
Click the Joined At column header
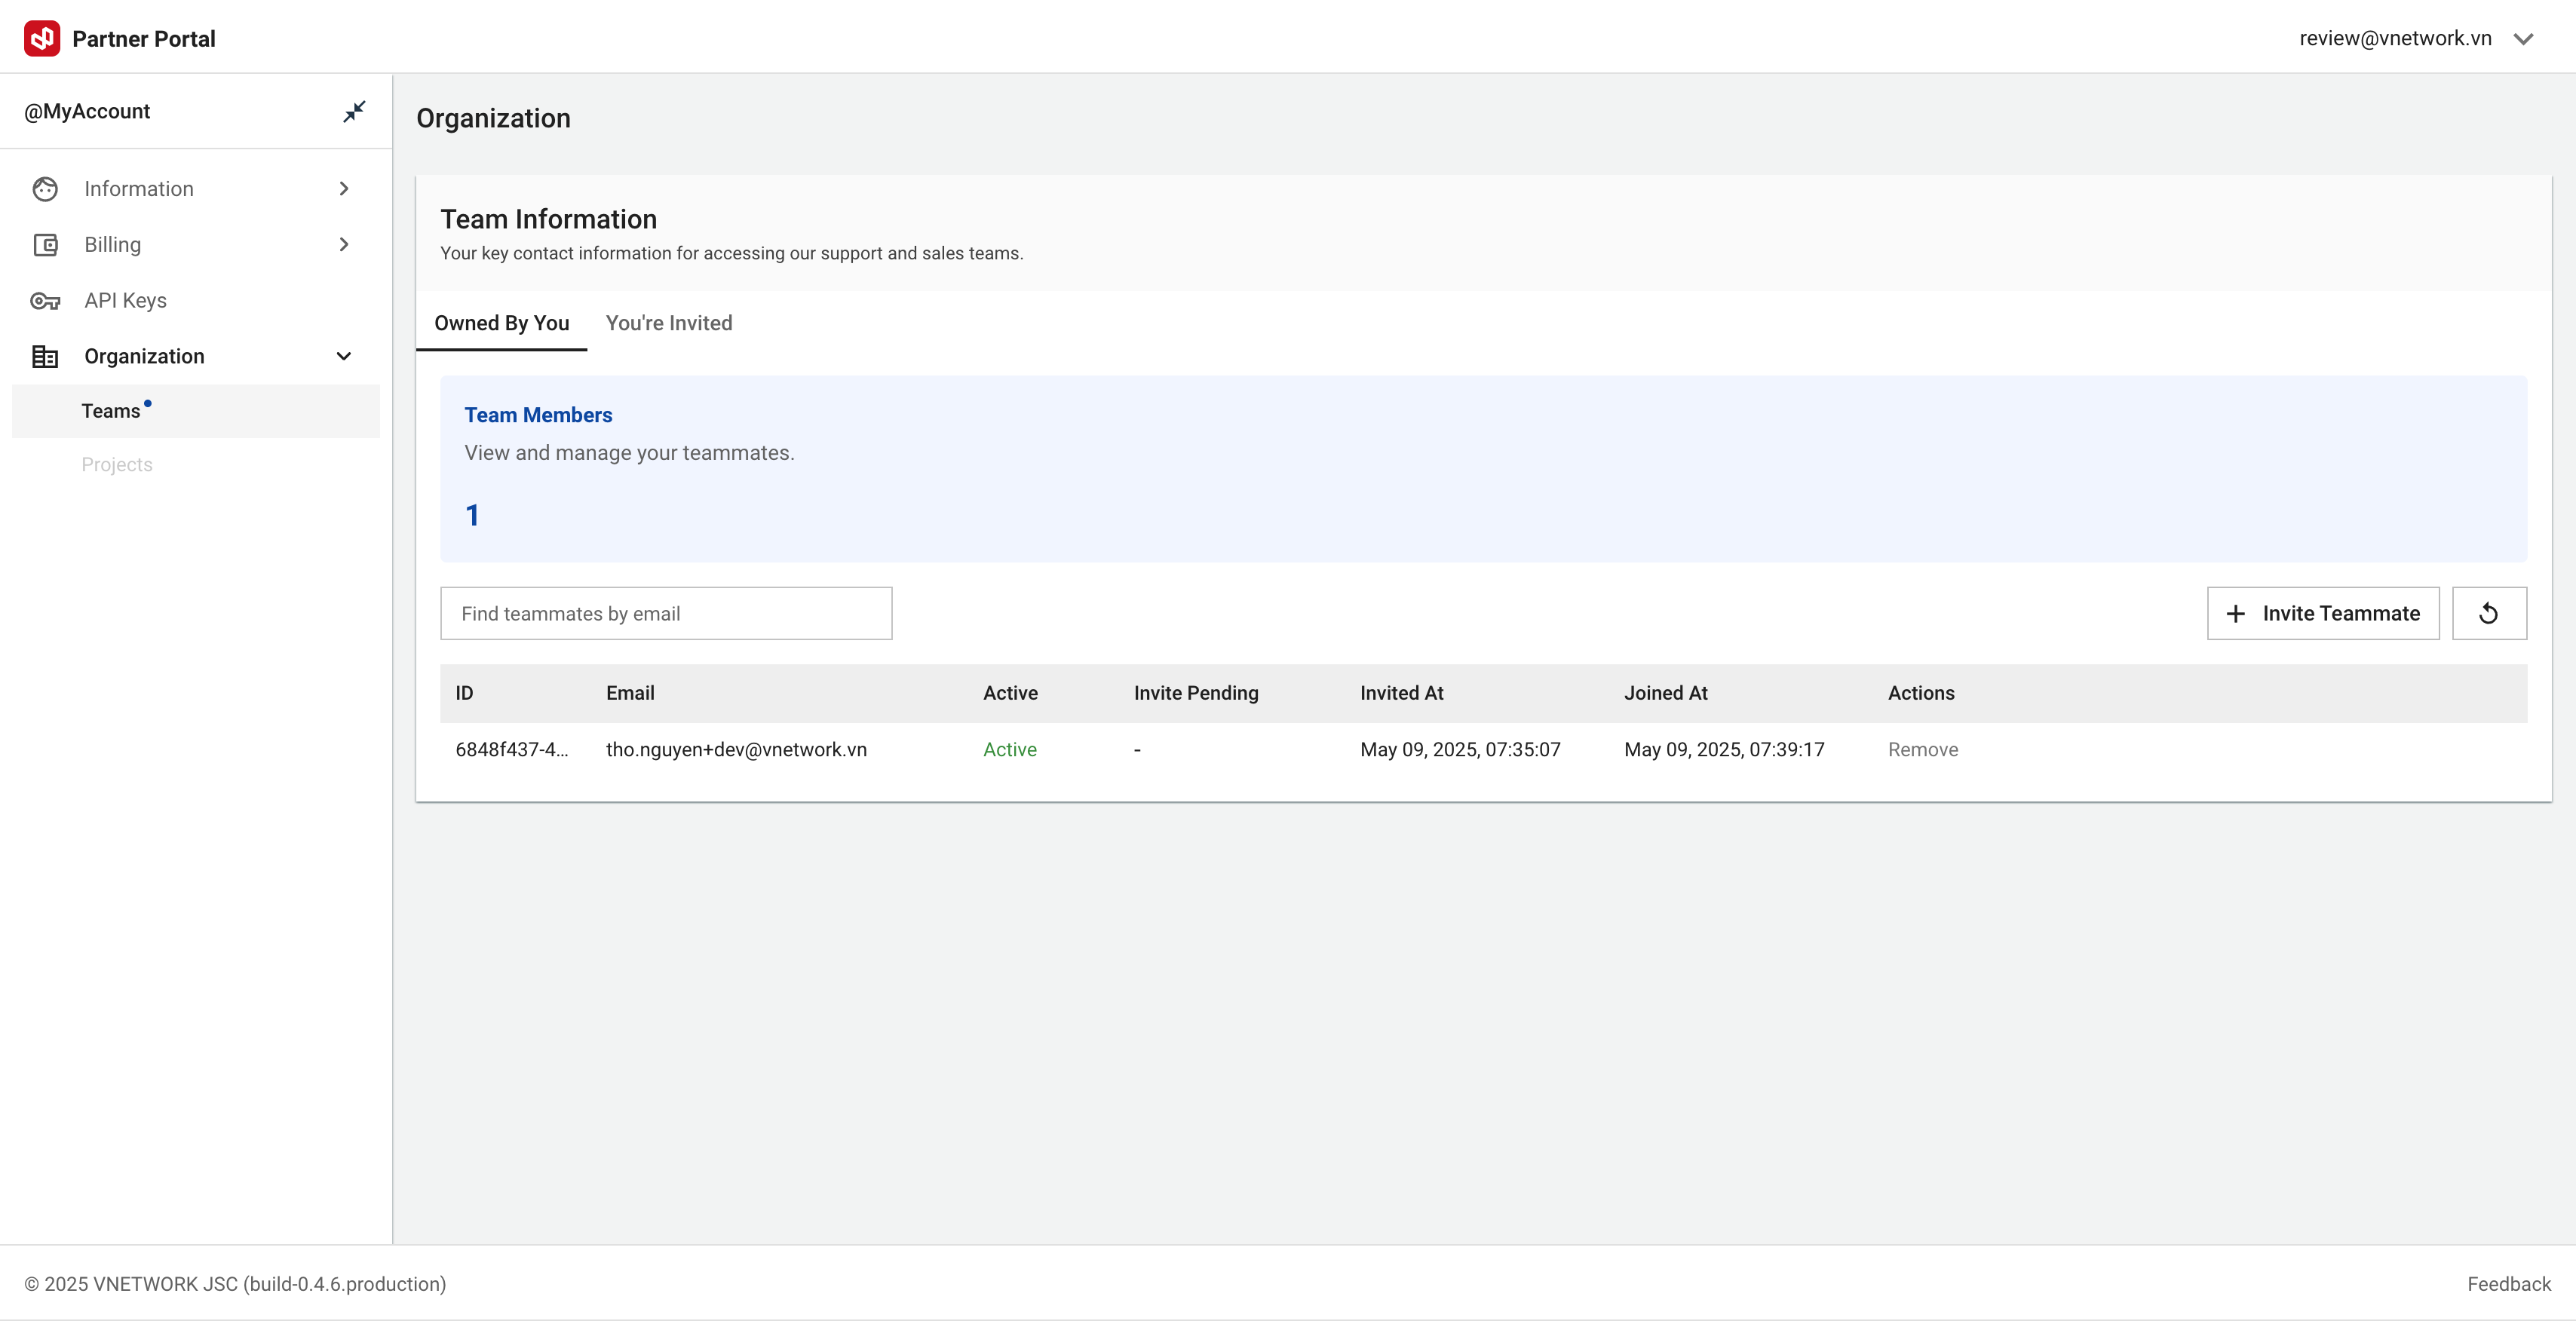pos(1665,693)
